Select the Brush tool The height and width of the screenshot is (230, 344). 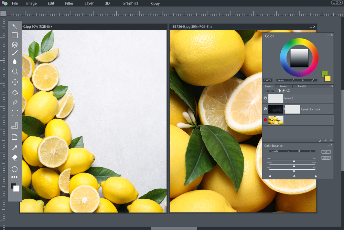pos(15,52)
